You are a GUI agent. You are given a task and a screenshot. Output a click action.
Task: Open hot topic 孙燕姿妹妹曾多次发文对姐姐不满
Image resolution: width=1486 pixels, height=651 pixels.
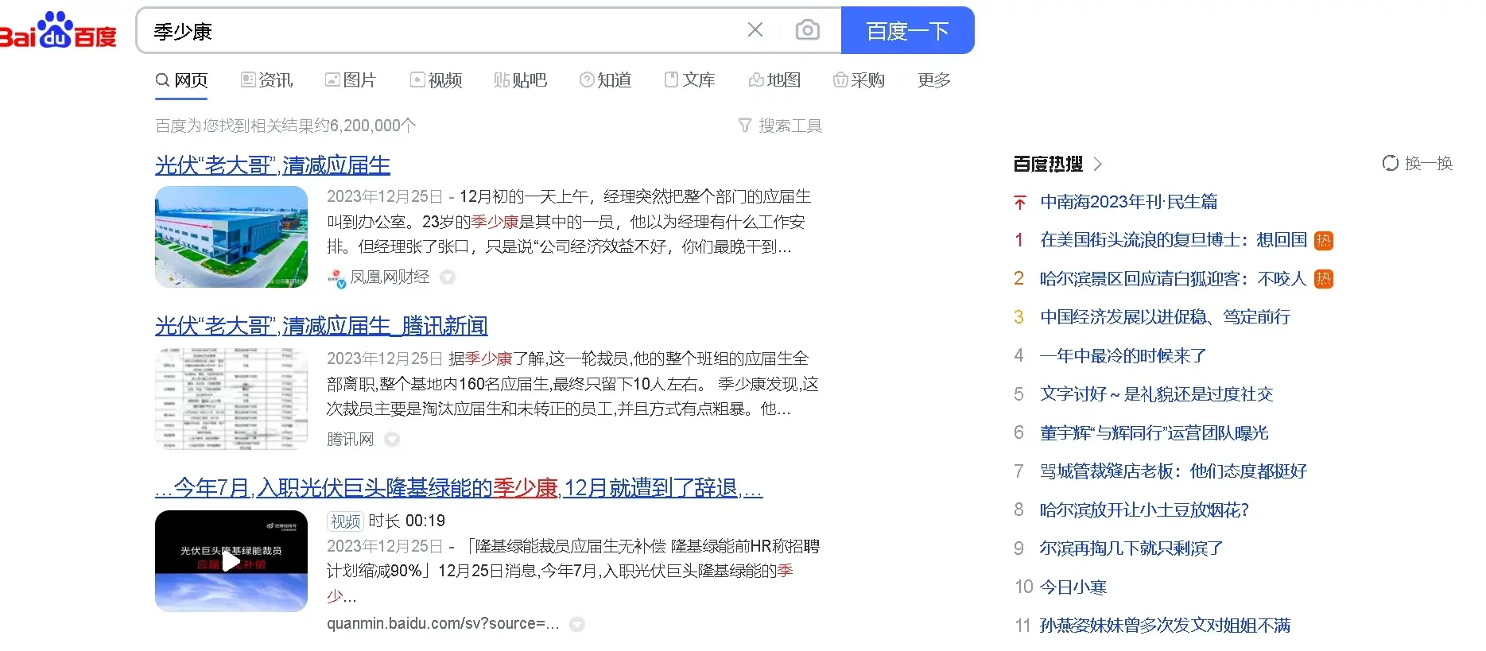(1165, 626)
